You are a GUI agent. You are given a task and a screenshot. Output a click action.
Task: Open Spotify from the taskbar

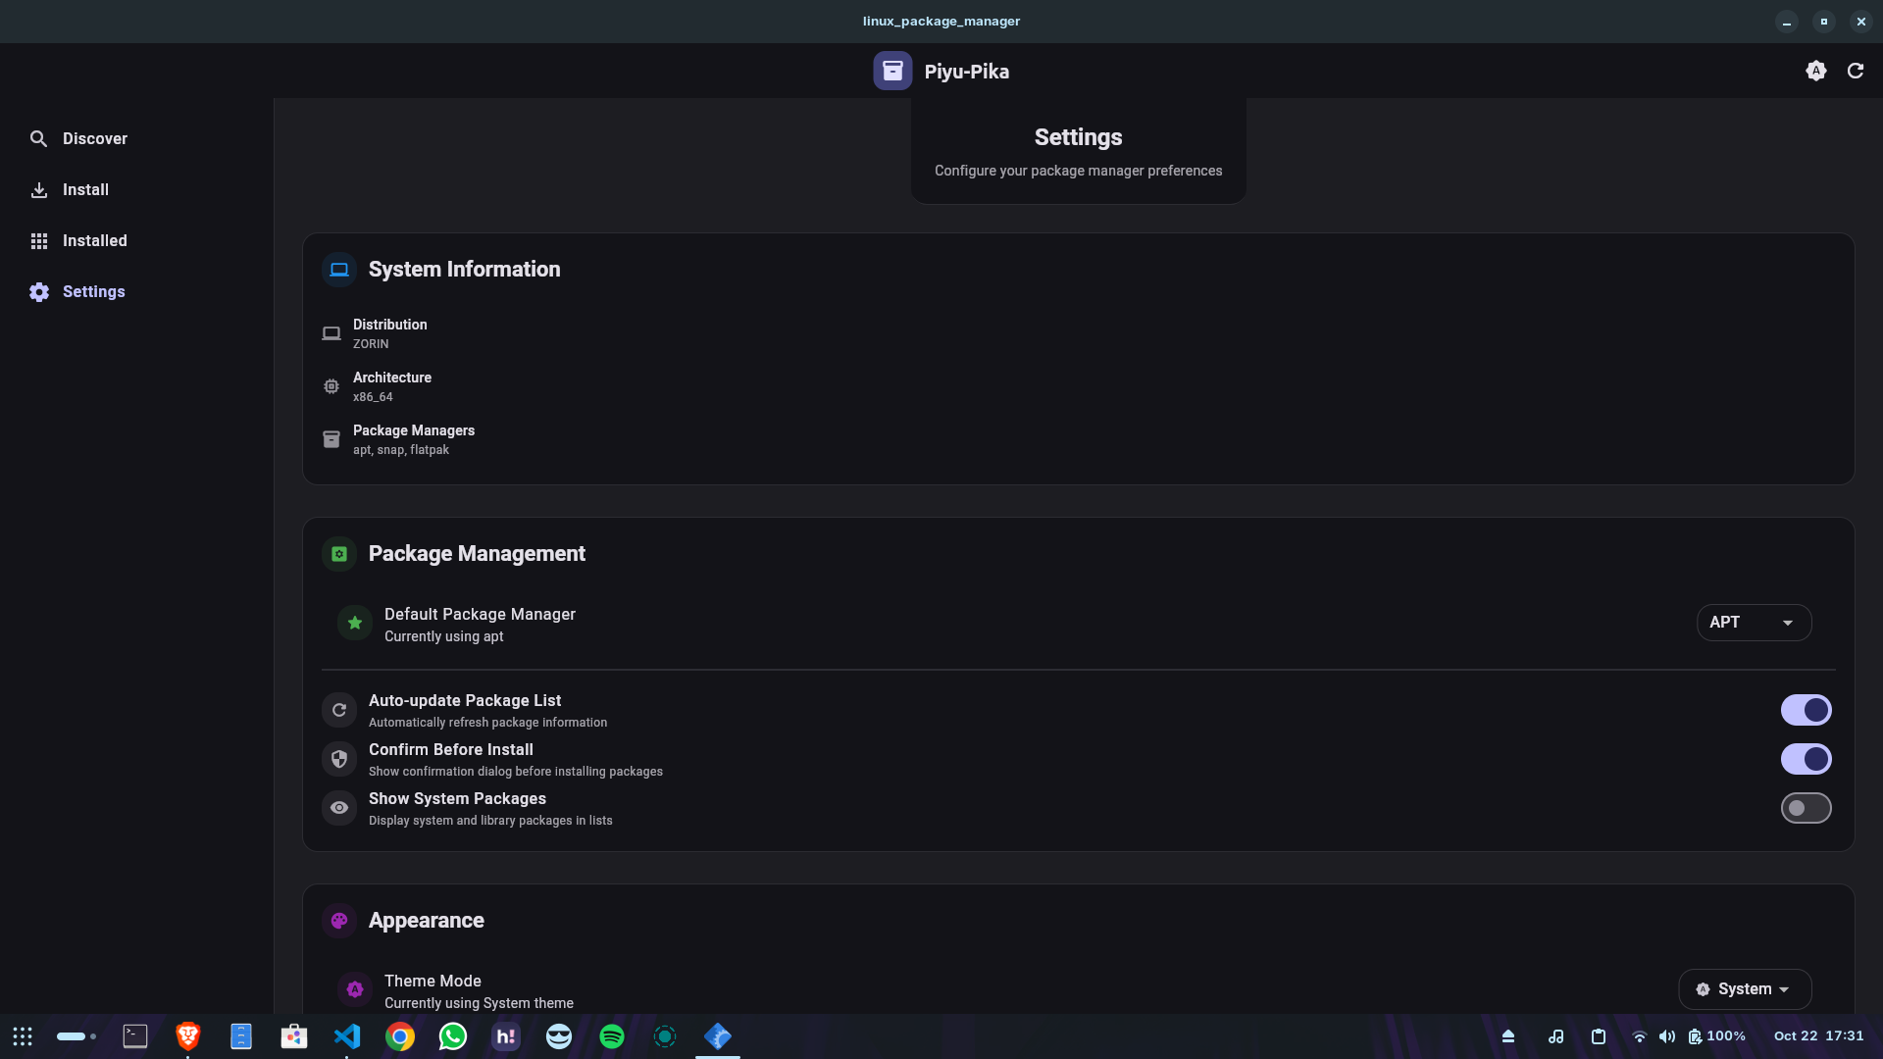[x=612, y=1036]
